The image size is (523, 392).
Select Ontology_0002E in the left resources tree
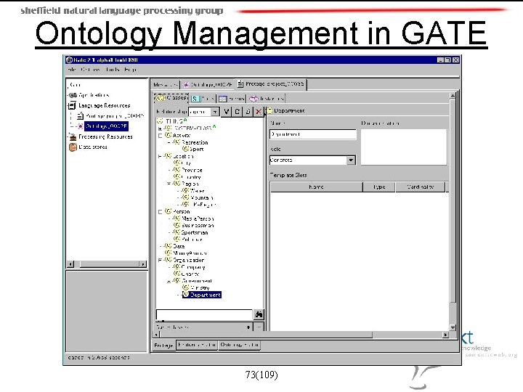[x=106, y=126]
